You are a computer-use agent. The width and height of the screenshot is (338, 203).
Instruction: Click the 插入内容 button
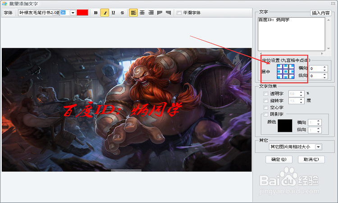pyautogui.click(x=321, y=13)
